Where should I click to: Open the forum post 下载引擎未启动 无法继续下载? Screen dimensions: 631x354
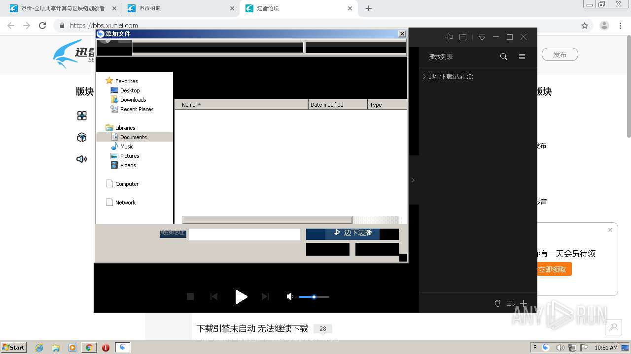(x=252, y=328)
